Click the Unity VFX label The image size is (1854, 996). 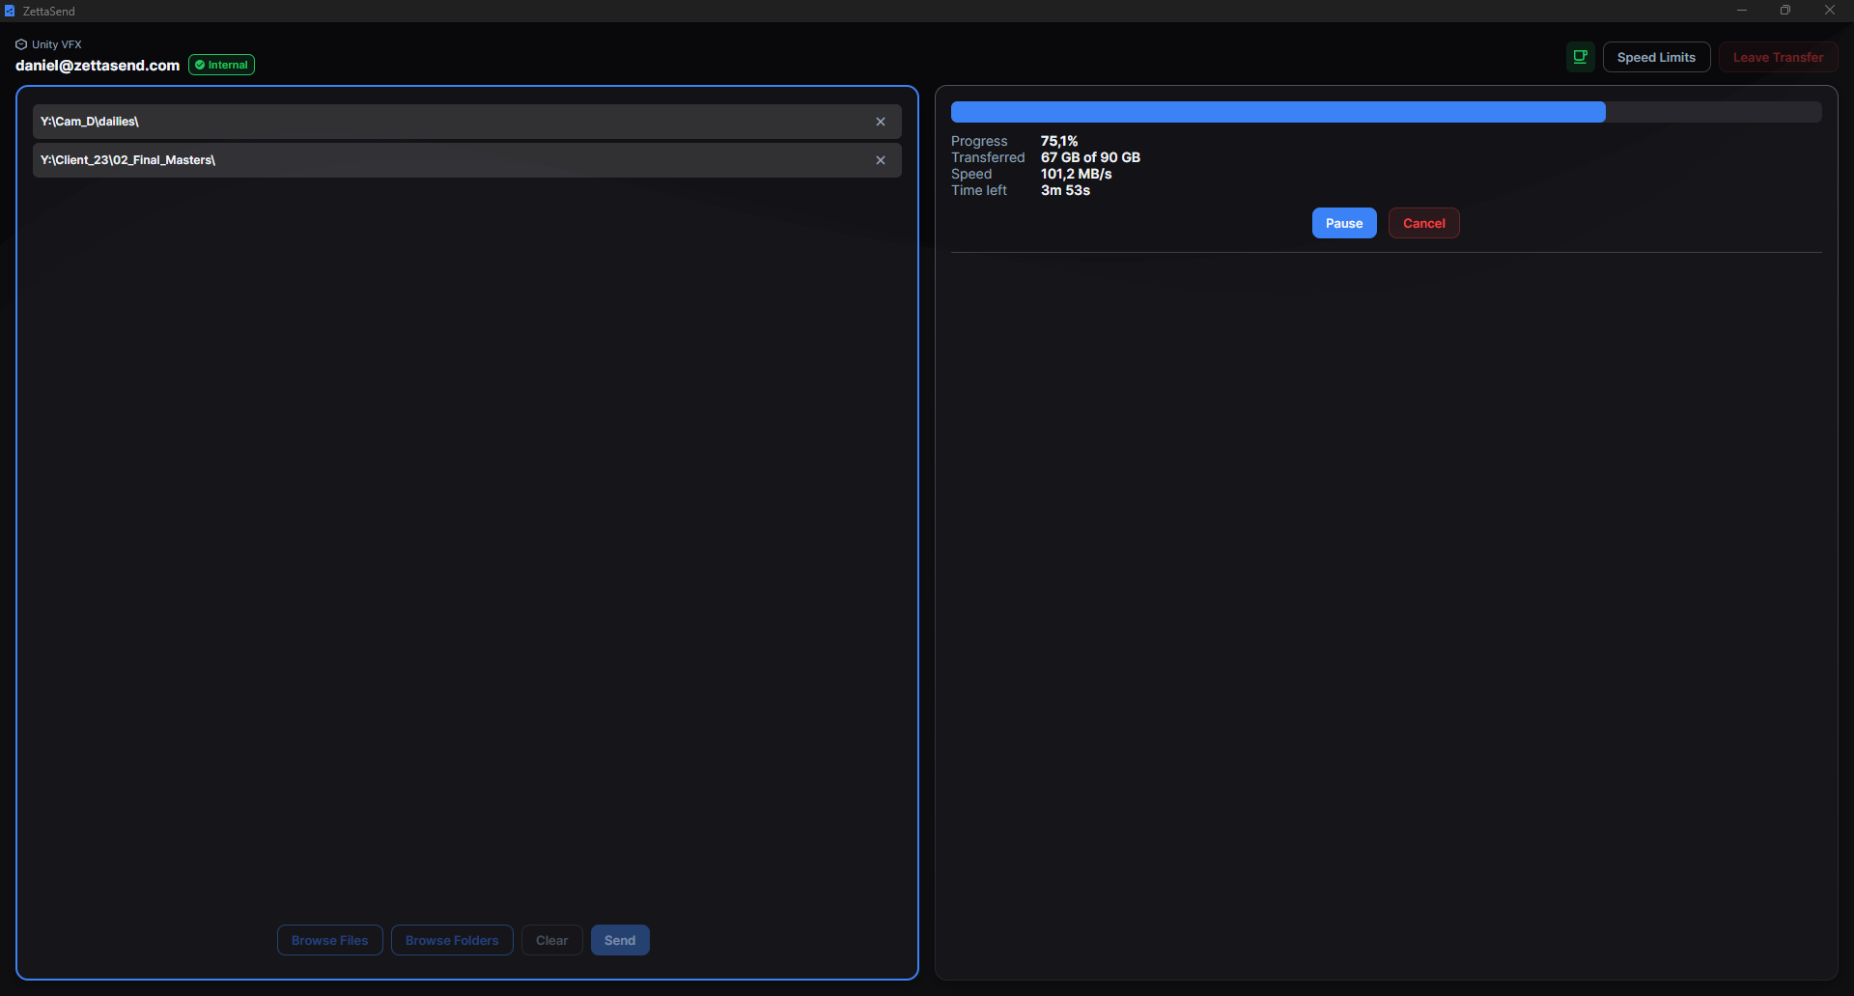57,44
